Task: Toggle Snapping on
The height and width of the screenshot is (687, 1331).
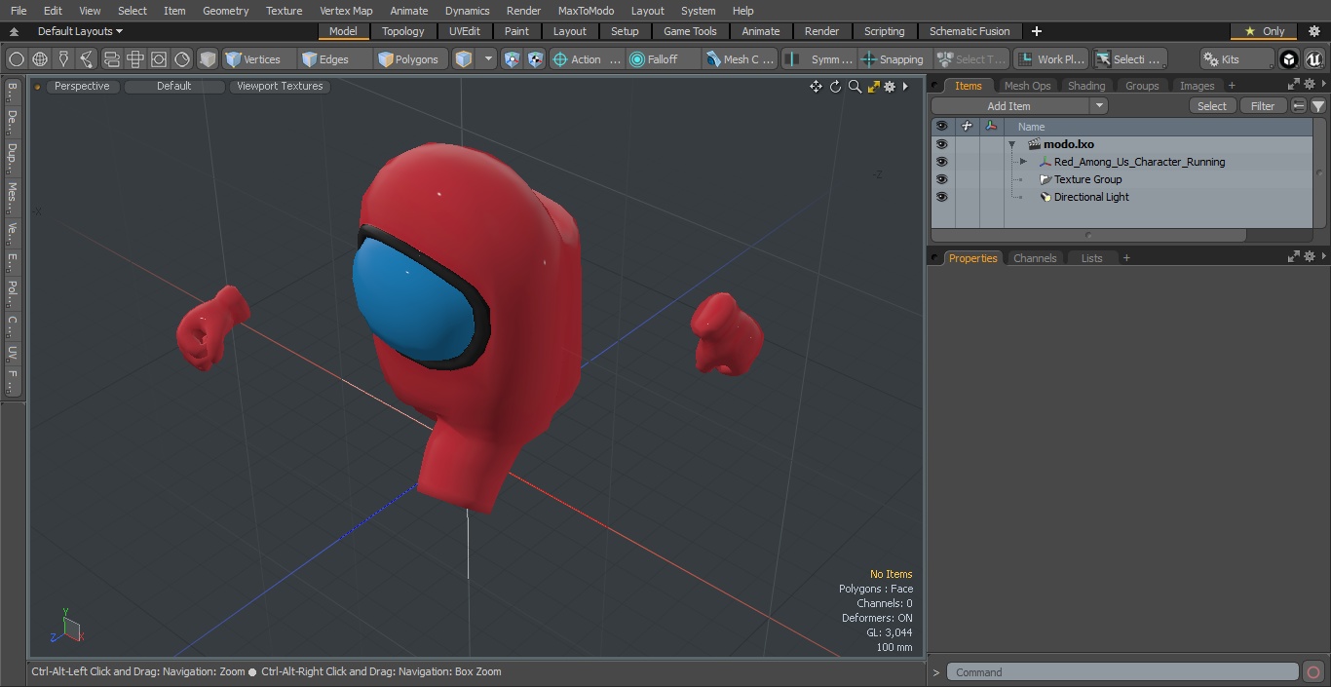Action: coord(893,59)
